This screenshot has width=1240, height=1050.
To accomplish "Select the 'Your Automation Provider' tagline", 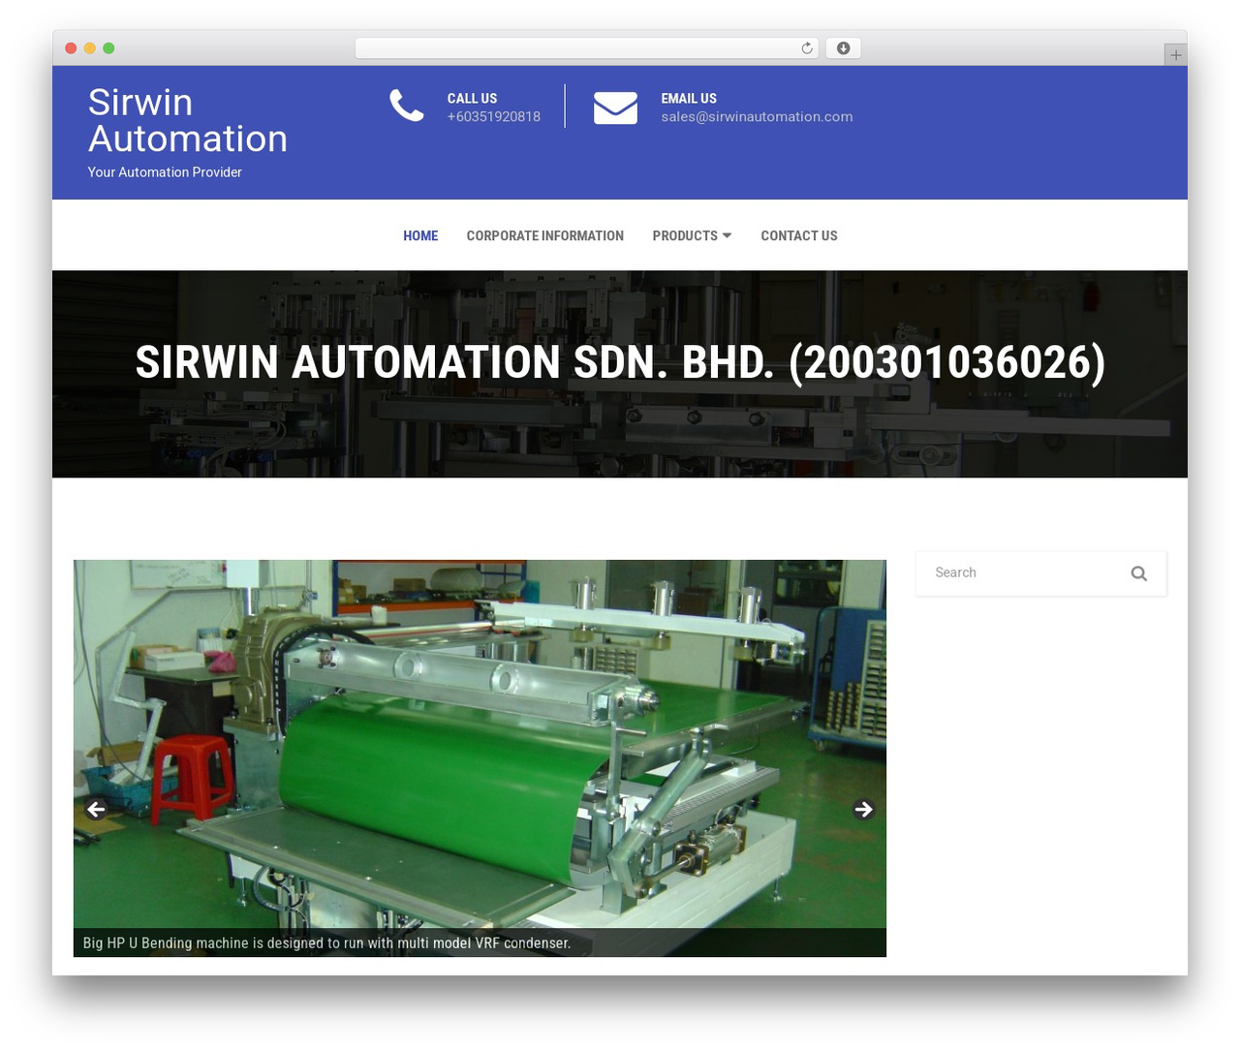I will (x=165, y=172).
